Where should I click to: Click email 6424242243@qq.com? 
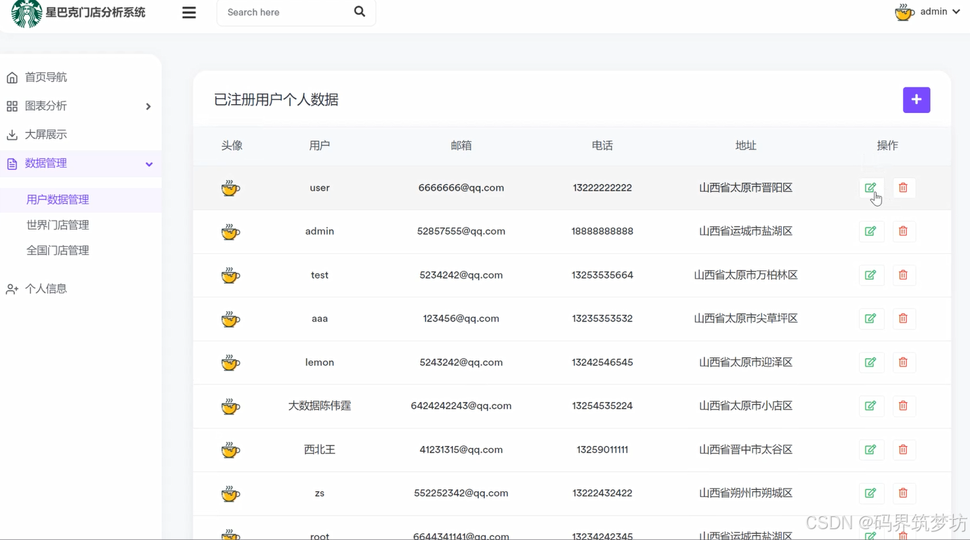(x=461, y=406)
